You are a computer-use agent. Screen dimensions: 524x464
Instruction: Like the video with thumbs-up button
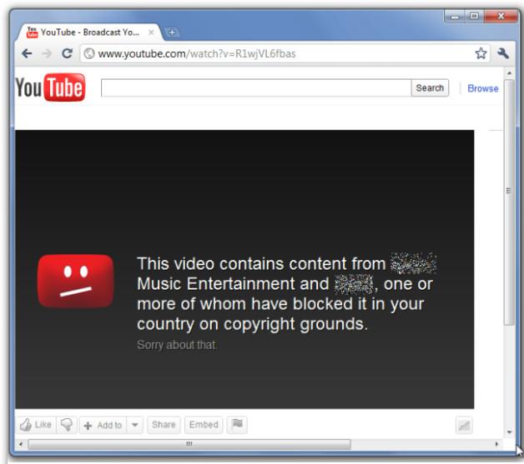pos(36,425)
